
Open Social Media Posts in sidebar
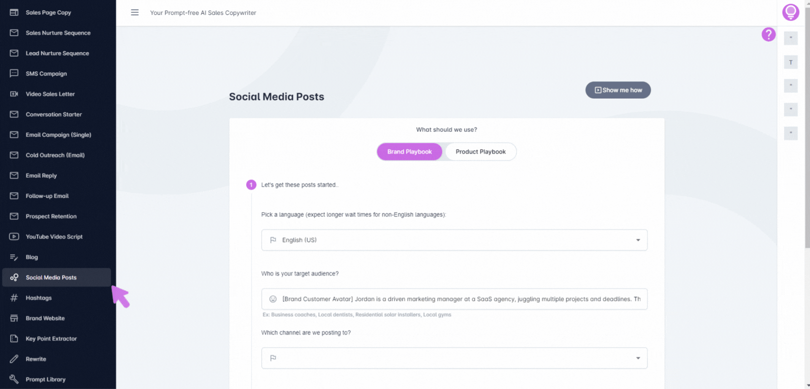(x=51, y=277)
